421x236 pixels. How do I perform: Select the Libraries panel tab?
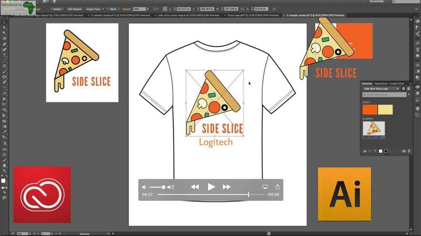[x=367, y=84]
